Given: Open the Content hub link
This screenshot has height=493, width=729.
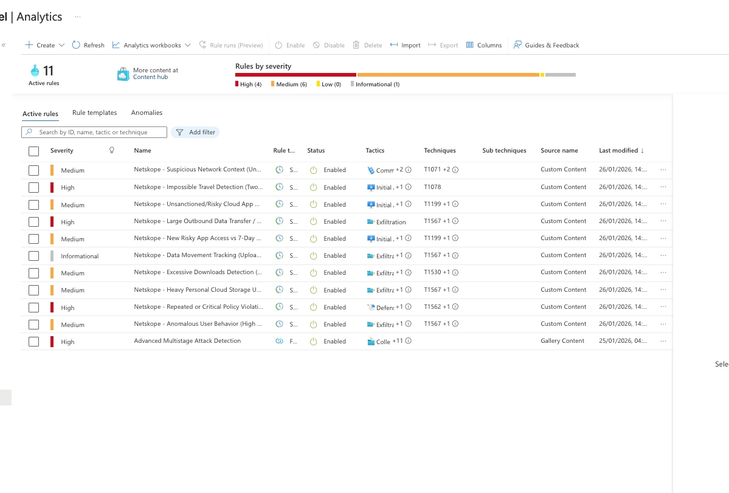Looking at the screenshot, I should click(x=151, y=77).
